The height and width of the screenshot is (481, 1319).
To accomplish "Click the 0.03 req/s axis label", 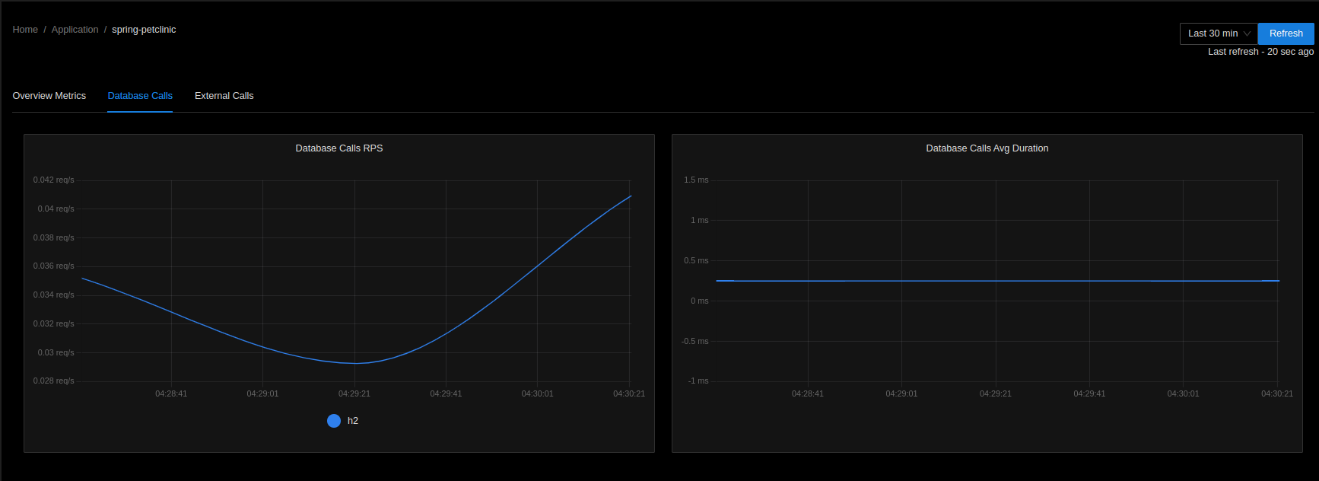I will click(x=56, y=353).
